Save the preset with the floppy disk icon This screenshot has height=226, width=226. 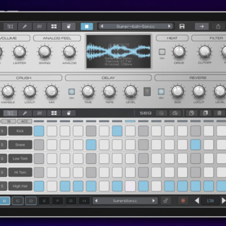click(x=182, y=27)
